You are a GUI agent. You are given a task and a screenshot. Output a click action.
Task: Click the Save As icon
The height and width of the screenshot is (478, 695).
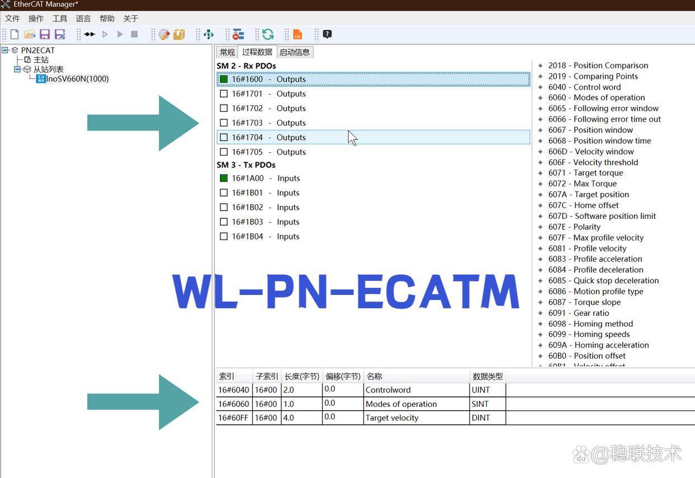pyautogui.click(x=60, y=35)
